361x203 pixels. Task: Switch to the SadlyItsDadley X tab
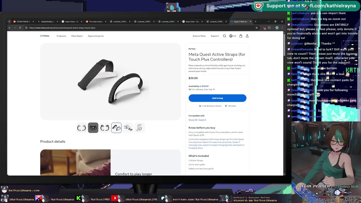click(x=47, y=21)
